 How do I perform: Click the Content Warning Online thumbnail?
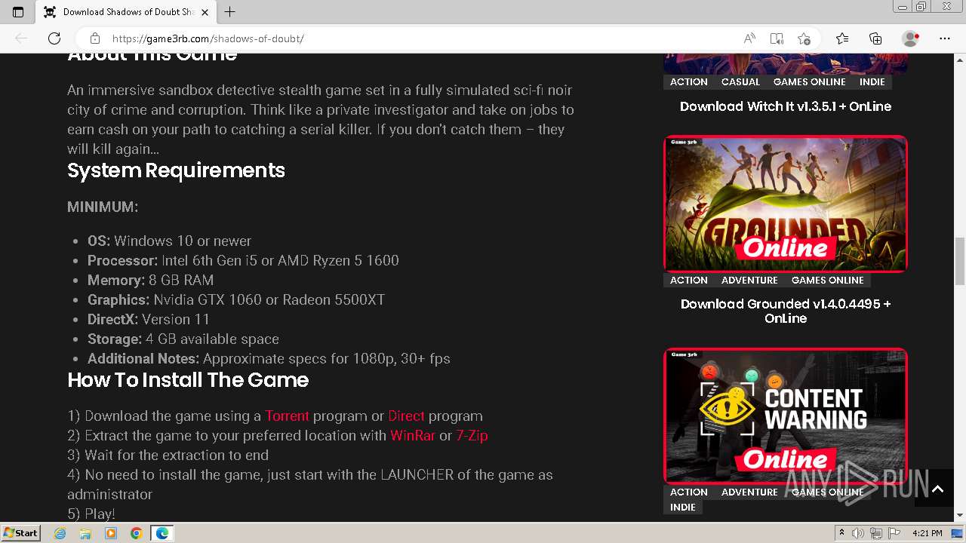[x=786, y=416]
